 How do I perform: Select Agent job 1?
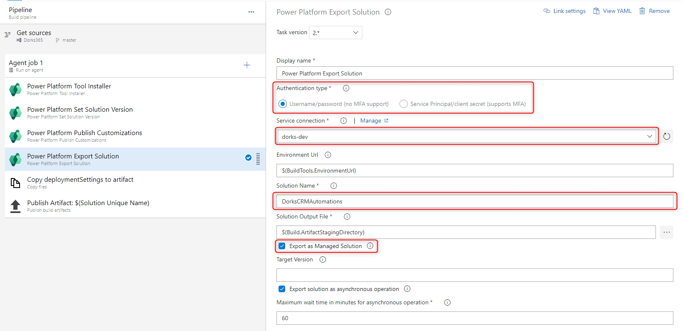tap(135, 66)
